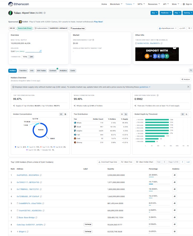Expand the NFTs menu
The height and width of the screenshot is (236, 193).
point(141,4)
